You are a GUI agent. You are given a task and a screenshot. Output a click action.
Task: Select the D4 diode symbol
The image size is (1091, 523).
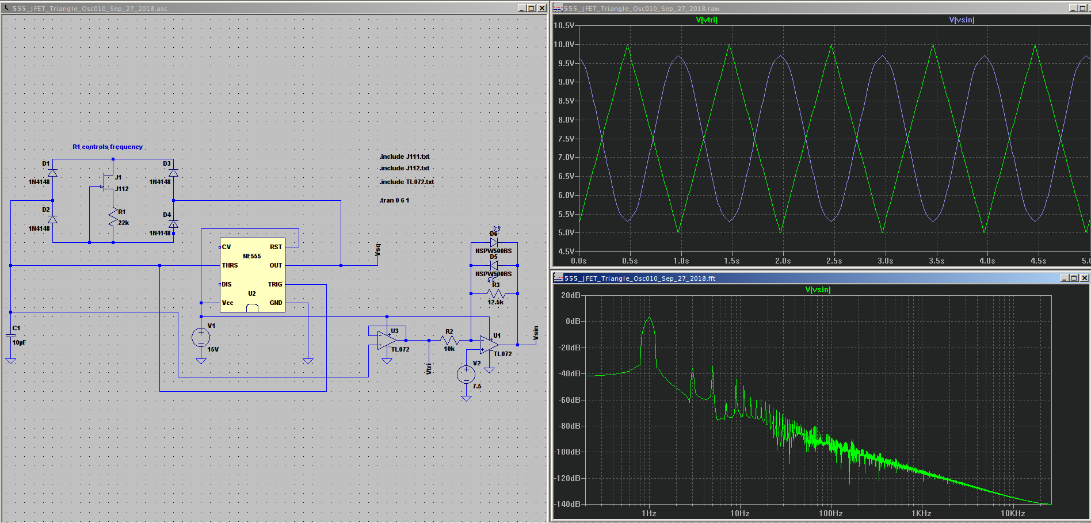(x=173, y=224)
